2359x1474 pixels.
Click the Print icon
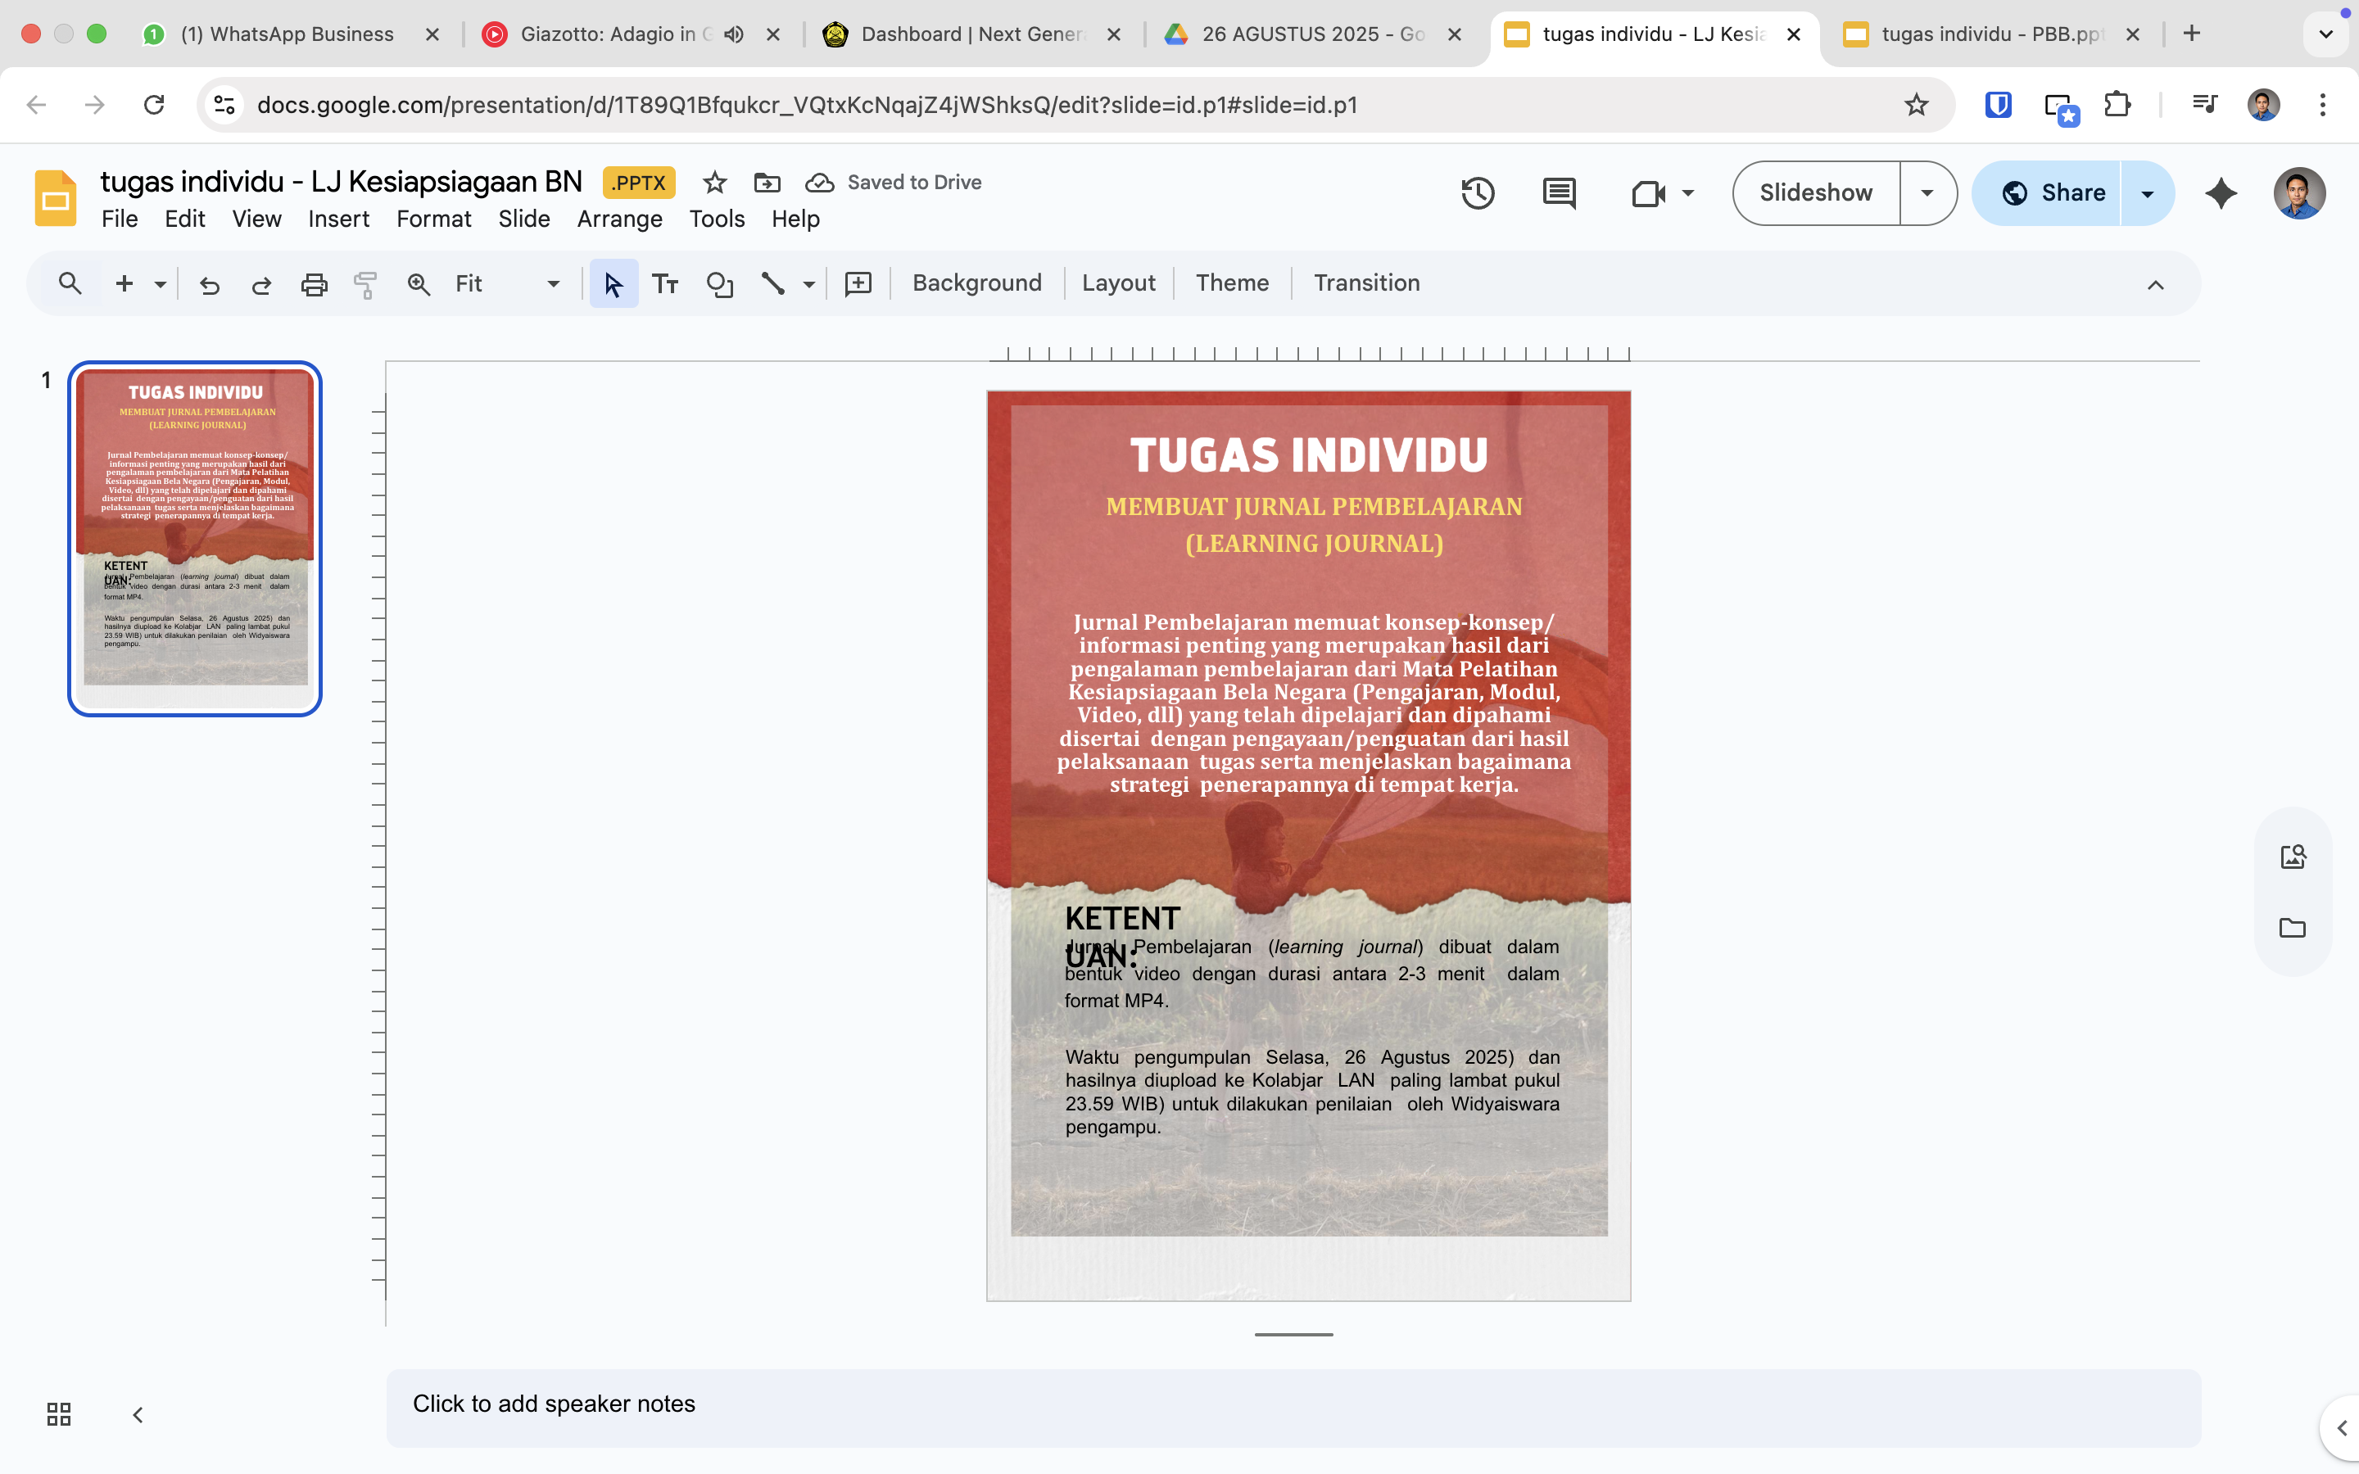314,283
